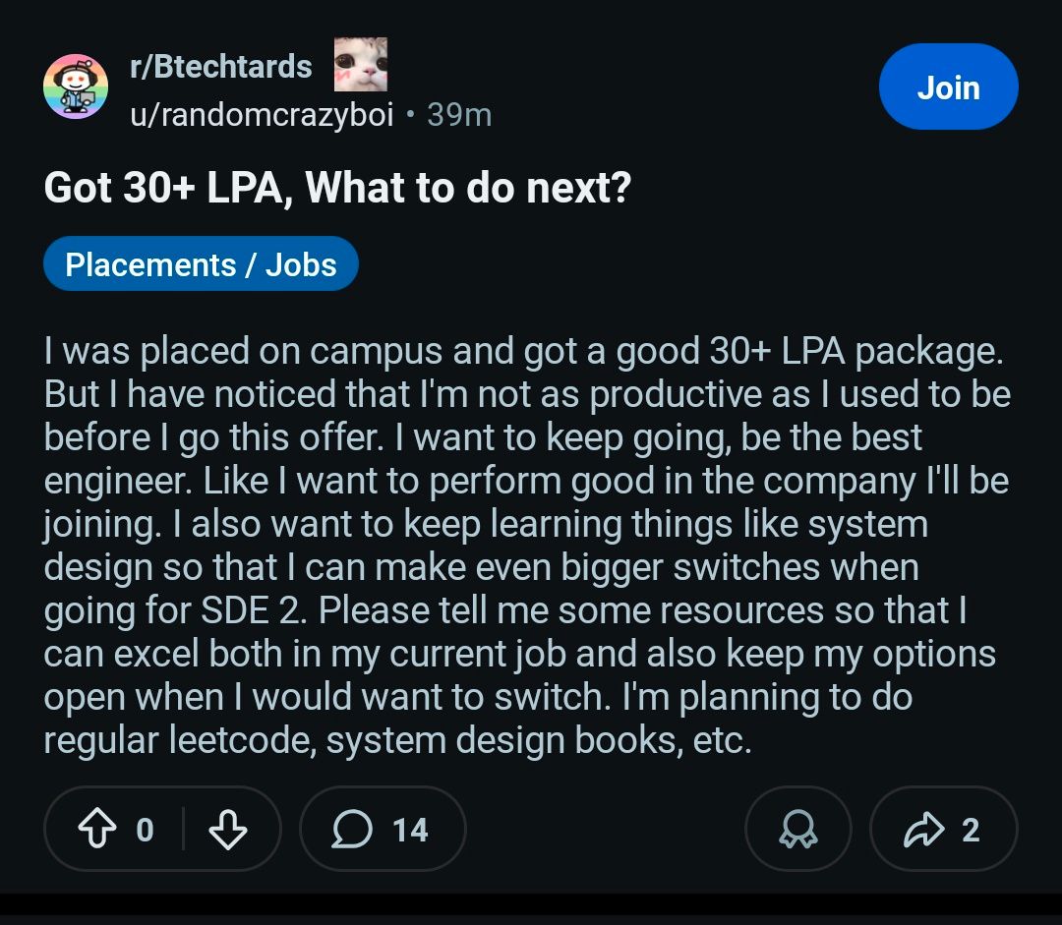The height and width of the screenshot is (925, 1062).
Task: Tap the 39m post timestamp
Action: pos(459,115)
